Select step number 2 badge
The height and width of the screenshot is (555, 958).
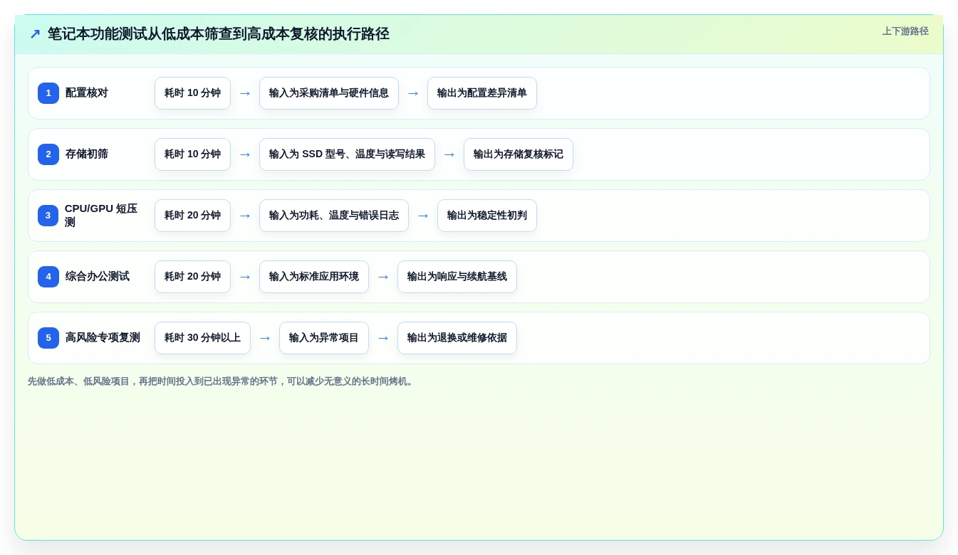[48, 154]
